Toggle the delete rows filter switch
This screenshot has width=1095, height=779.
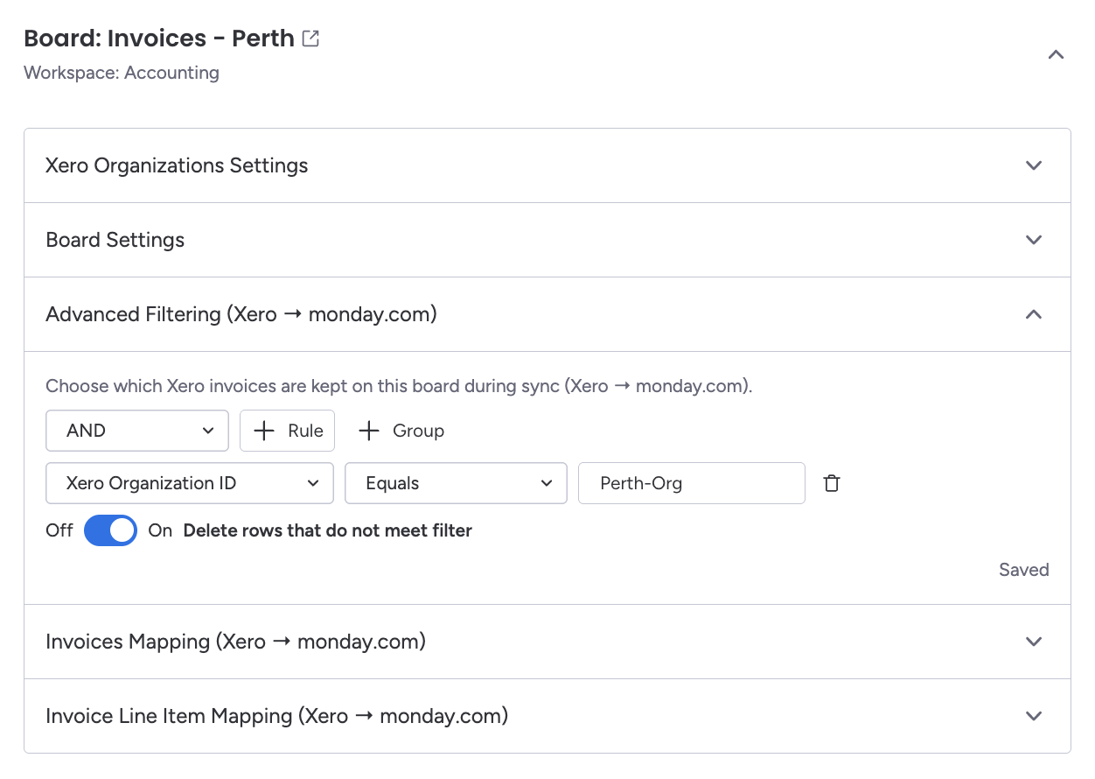click(x=110, y=530)
